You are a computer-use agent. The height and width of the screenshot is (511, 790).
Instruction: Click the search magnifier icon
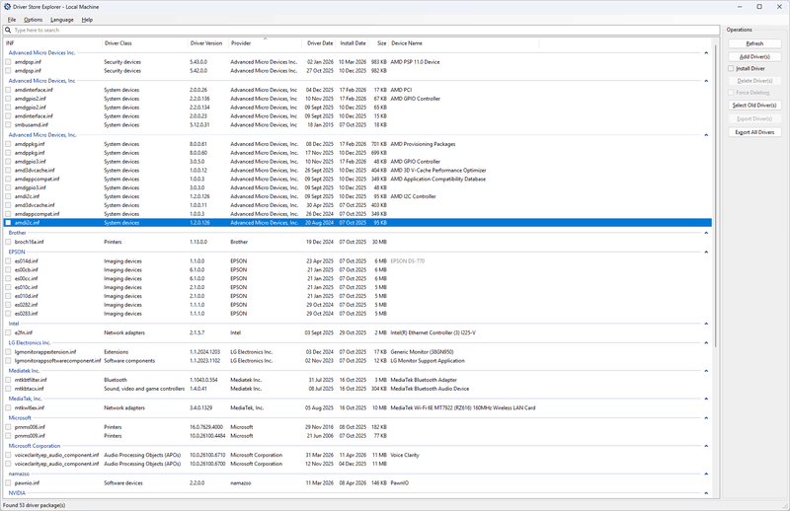click(8, 31)
